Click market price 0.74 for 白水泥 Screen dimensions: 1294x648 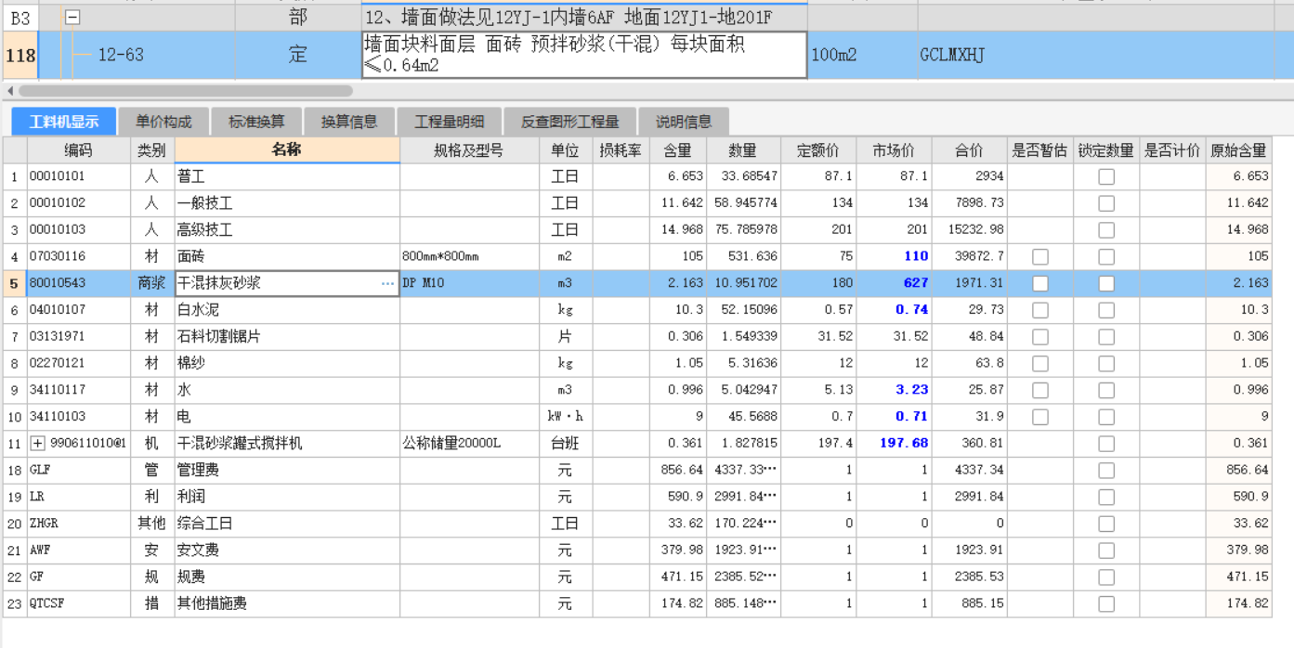click(x=893, y=310)
